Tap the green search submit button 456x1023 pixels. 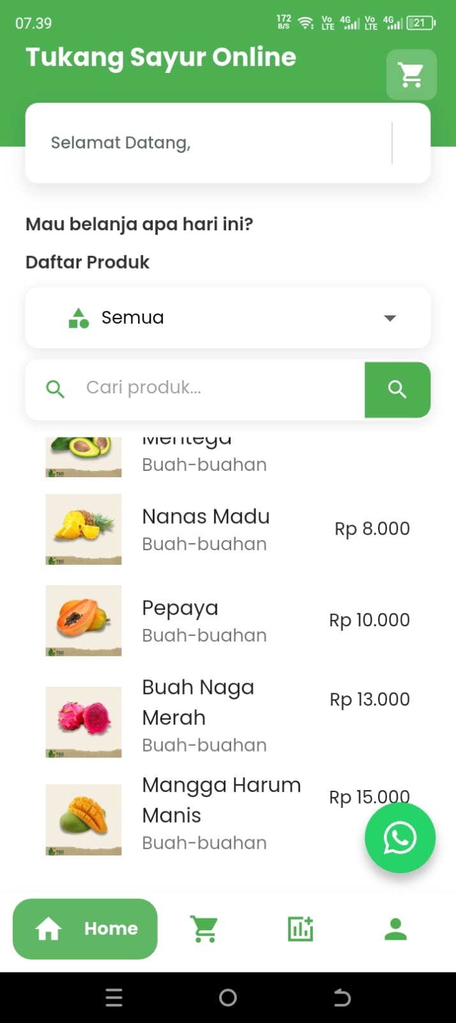coord(397,389)
